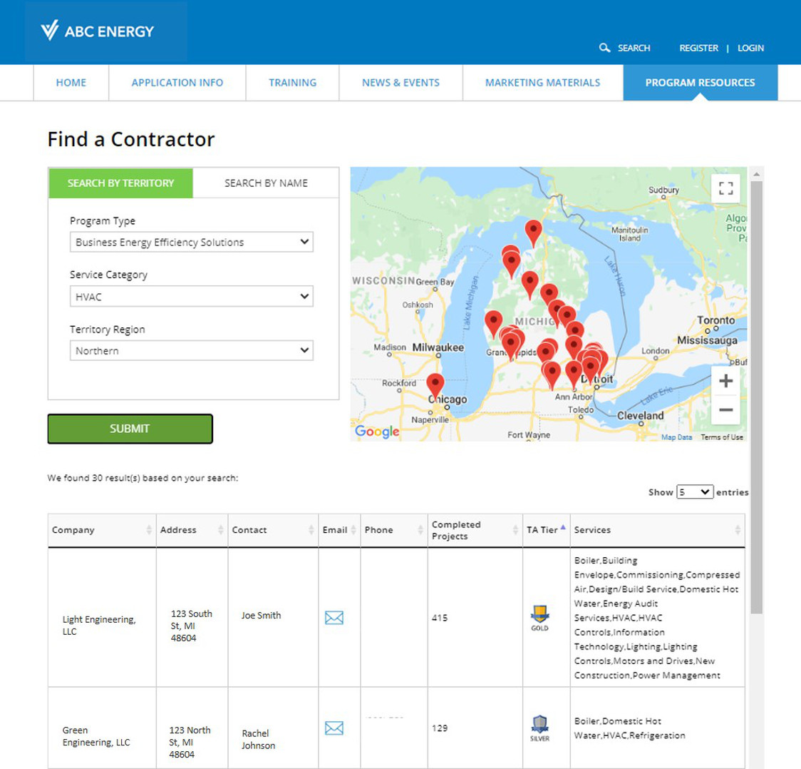Change the Show entries dropdown
The image size is (801, 769).
click(x=694, y=492)
